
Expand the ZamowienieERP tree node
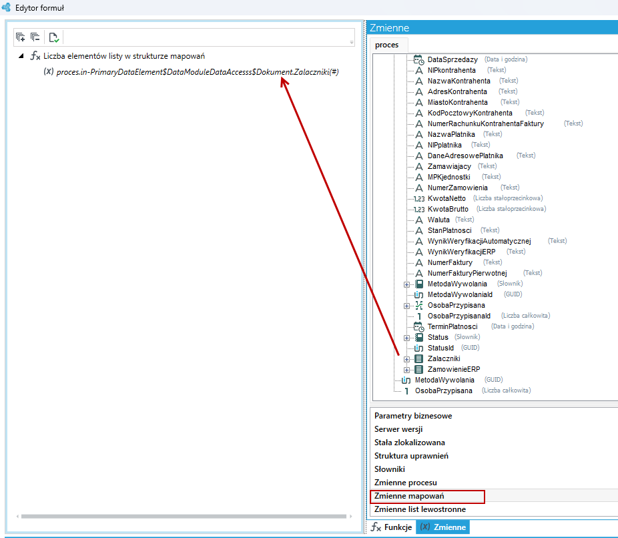click(x=406, y=370)
